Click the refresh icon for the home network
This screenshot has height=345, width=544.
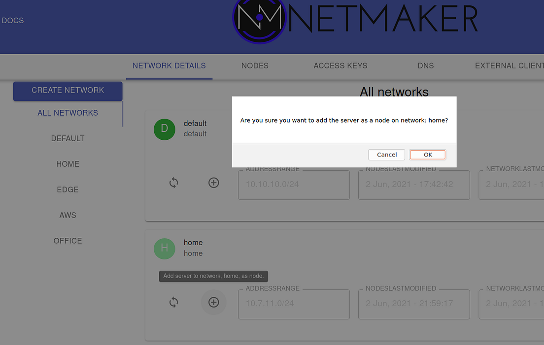[173, 302]
